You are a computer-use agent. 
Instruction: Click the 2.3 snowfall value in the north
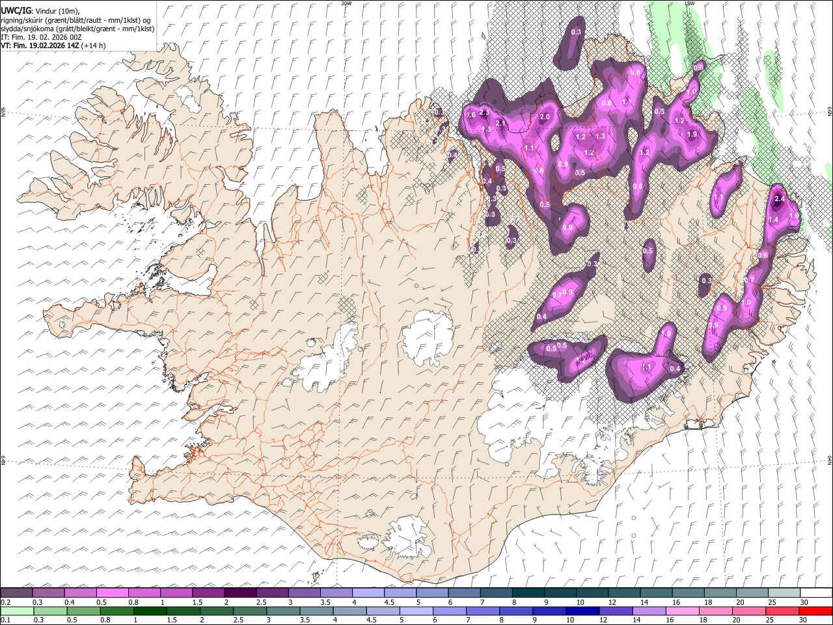coord(484,113)
